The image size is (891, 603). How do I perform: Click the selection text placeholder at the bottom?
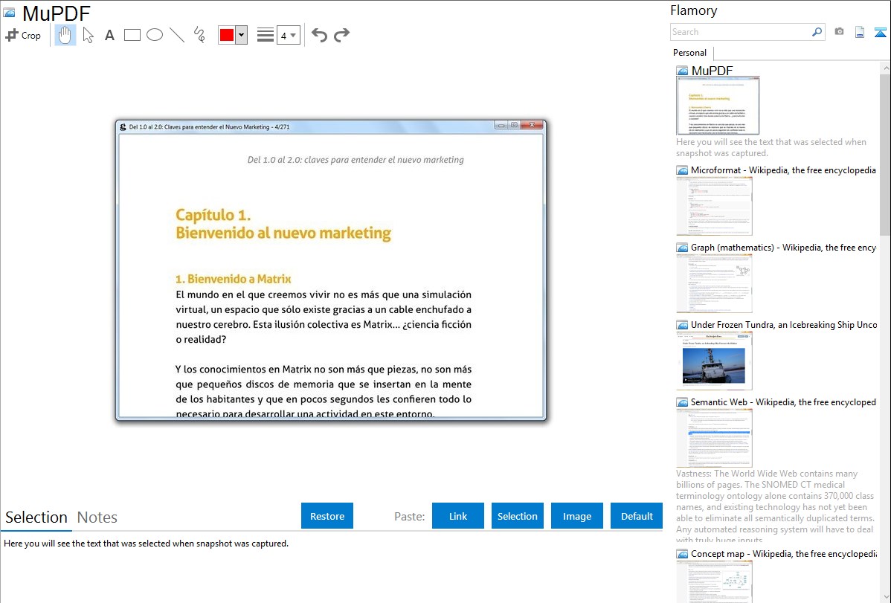[146, 544]
